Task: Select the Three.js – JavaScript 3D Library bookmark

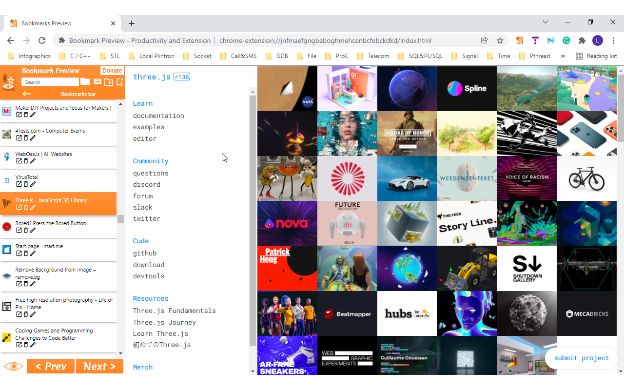Action: tap(58, 204)
